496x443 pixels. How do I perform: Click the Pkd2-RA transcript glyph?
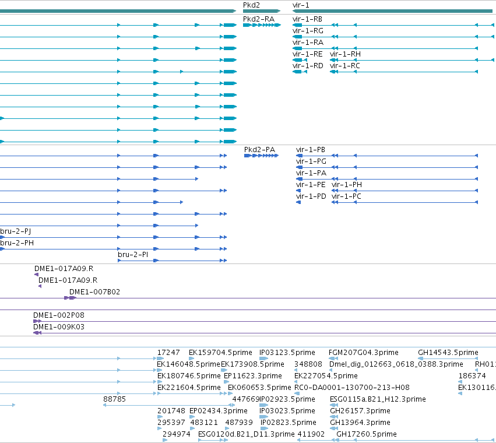(x=262, y=25)
